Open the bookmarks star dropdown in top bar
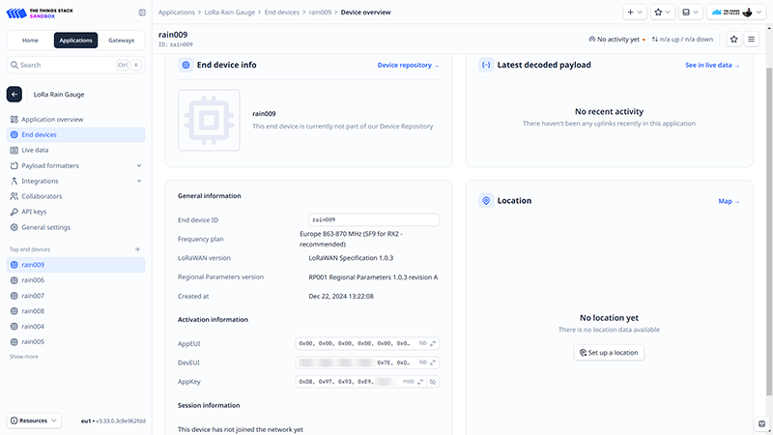This screenshot has height=435, width=773. [662, 13]
